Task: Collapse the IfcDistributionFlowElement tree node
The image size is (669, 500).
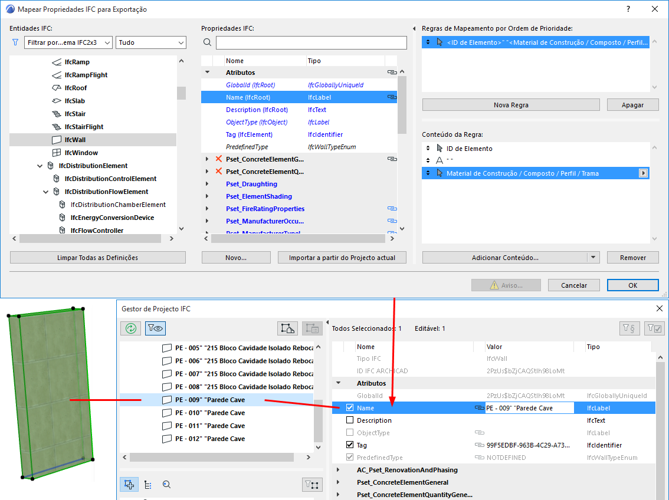Action: [46, 192]
